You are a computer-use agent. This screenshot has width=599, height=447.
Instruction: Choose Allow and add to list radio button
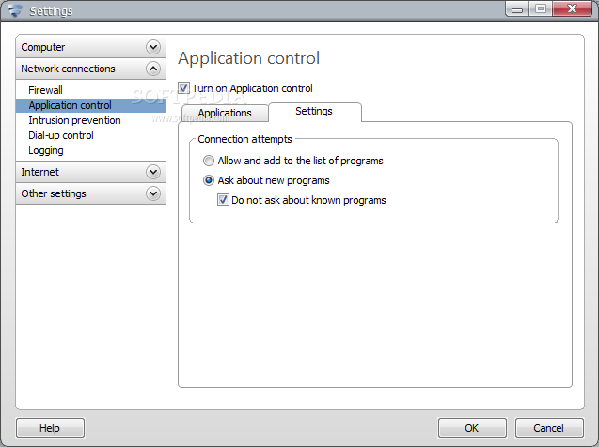click(209, 161)
